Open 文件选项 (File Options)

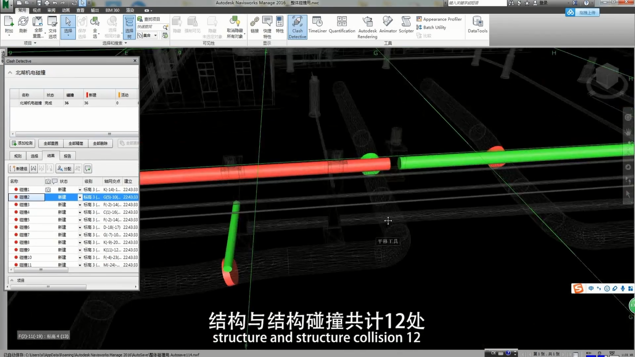[53, 27]
